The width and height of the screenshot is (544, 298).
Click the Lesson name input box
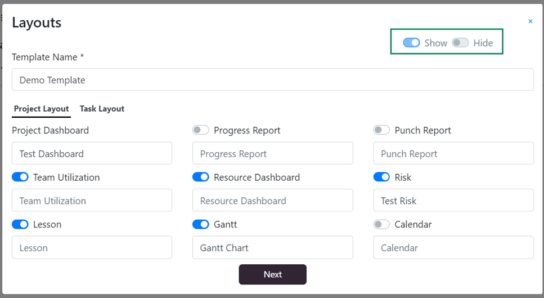[x=92, y=247]
